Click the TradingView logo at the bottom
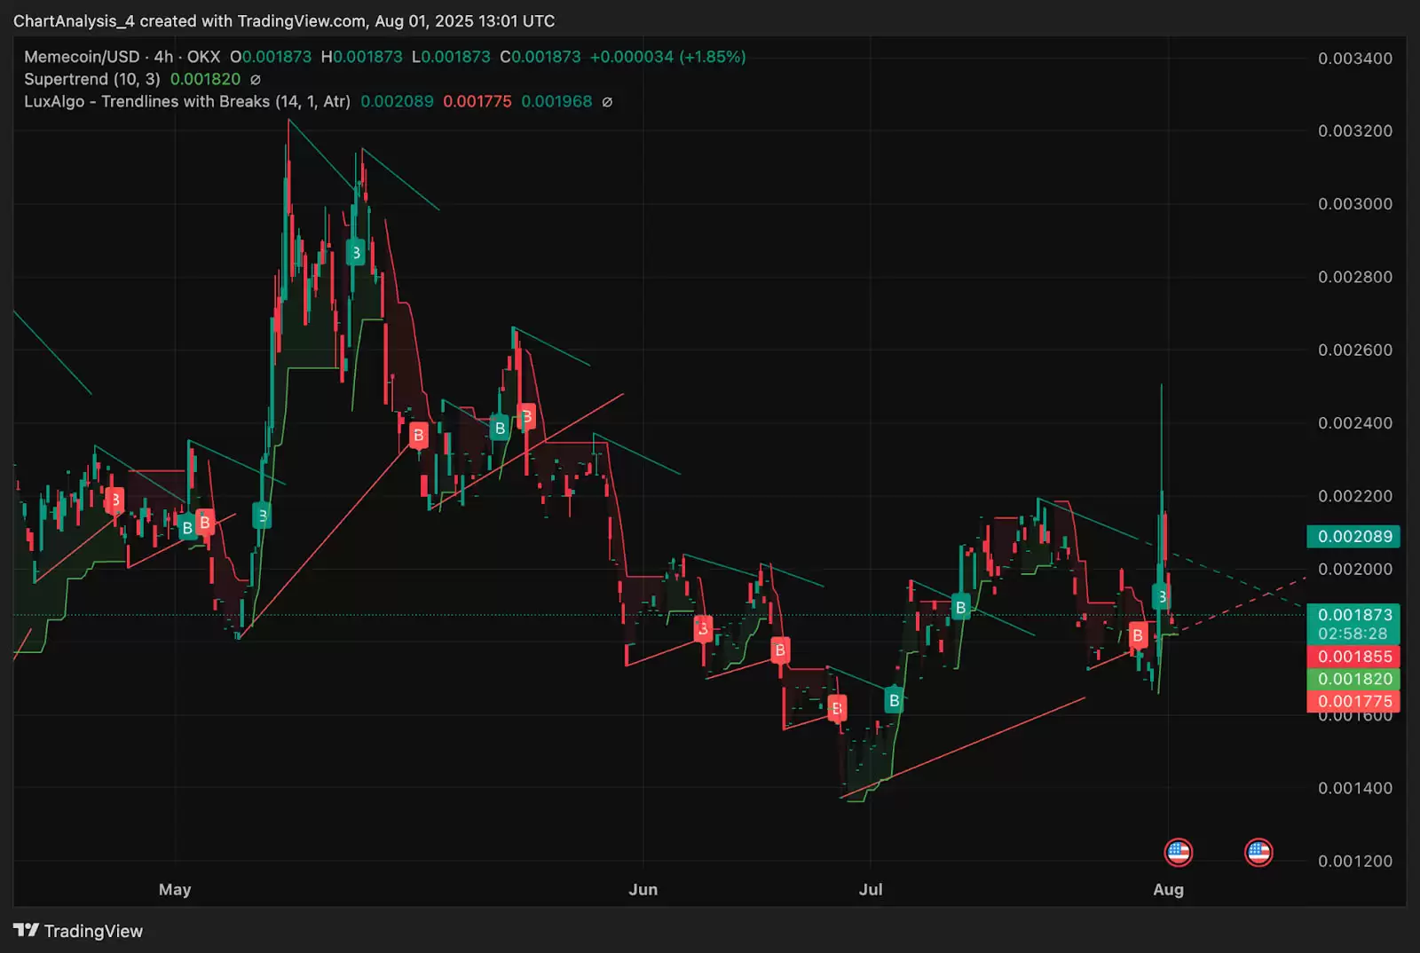 pyautogui.click(x=78, y=931)
